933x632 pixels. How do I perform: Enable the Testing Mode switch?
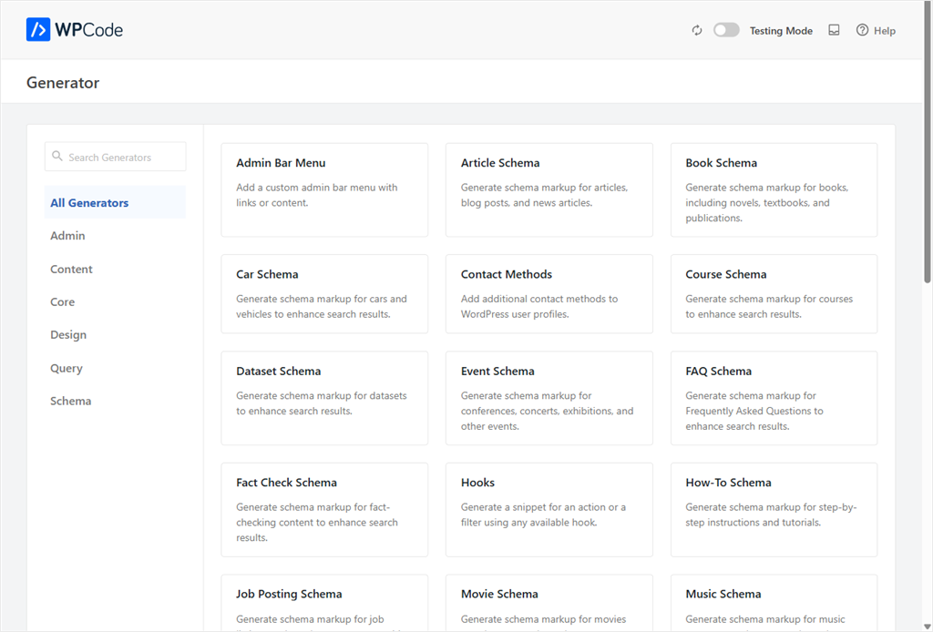726,30
